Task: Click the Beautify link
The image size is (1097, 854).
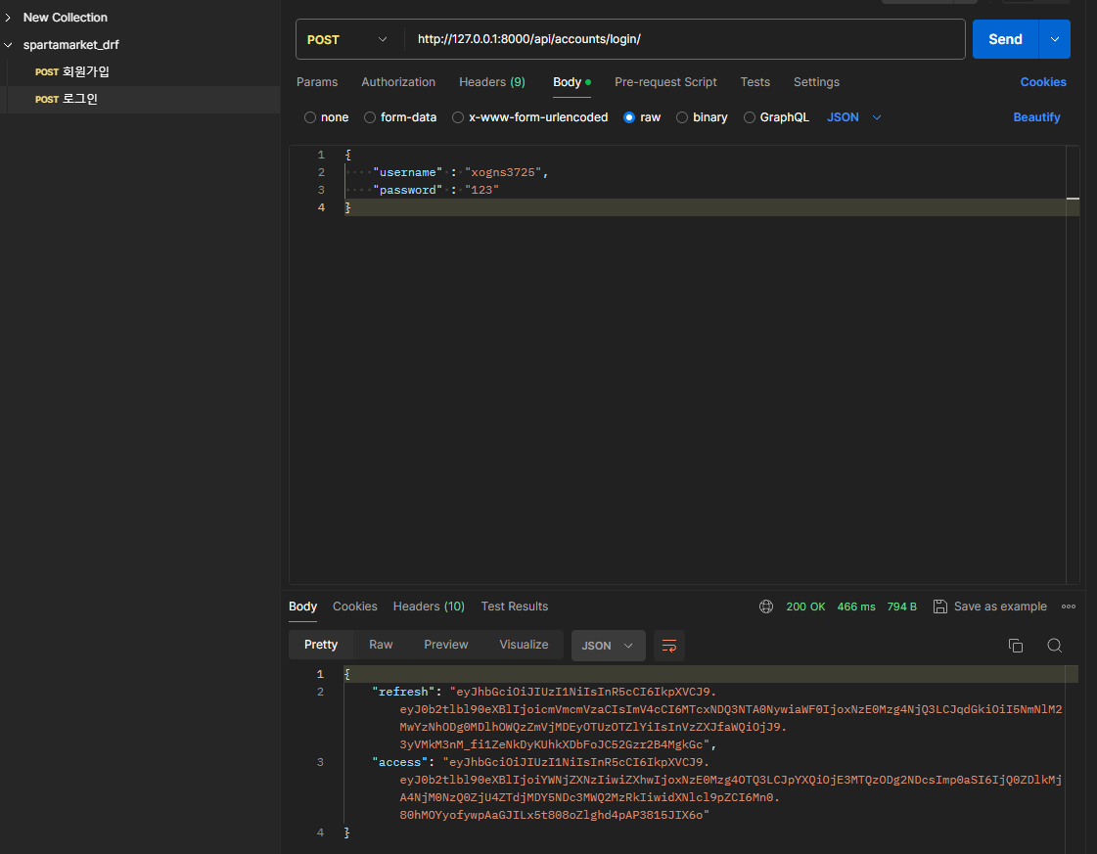Action: coord(1036,117)
